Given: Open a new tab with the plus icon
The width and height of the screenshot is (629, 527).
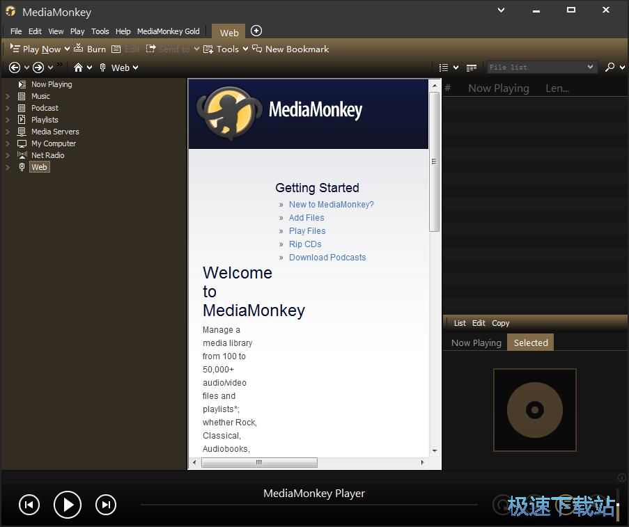Looking at the screenshot, I should (256, 31).
